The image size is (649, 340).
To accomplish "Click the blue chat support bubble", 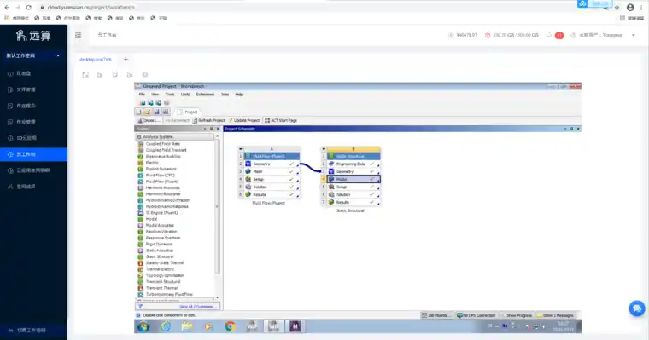I will pyautogui.click(x=636, y=308).
